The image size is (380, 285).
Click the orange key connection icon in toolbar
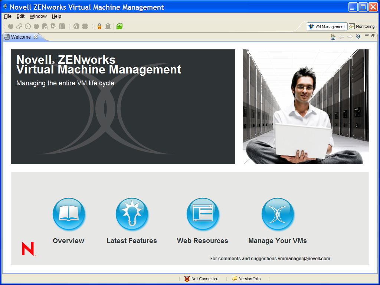99,26
